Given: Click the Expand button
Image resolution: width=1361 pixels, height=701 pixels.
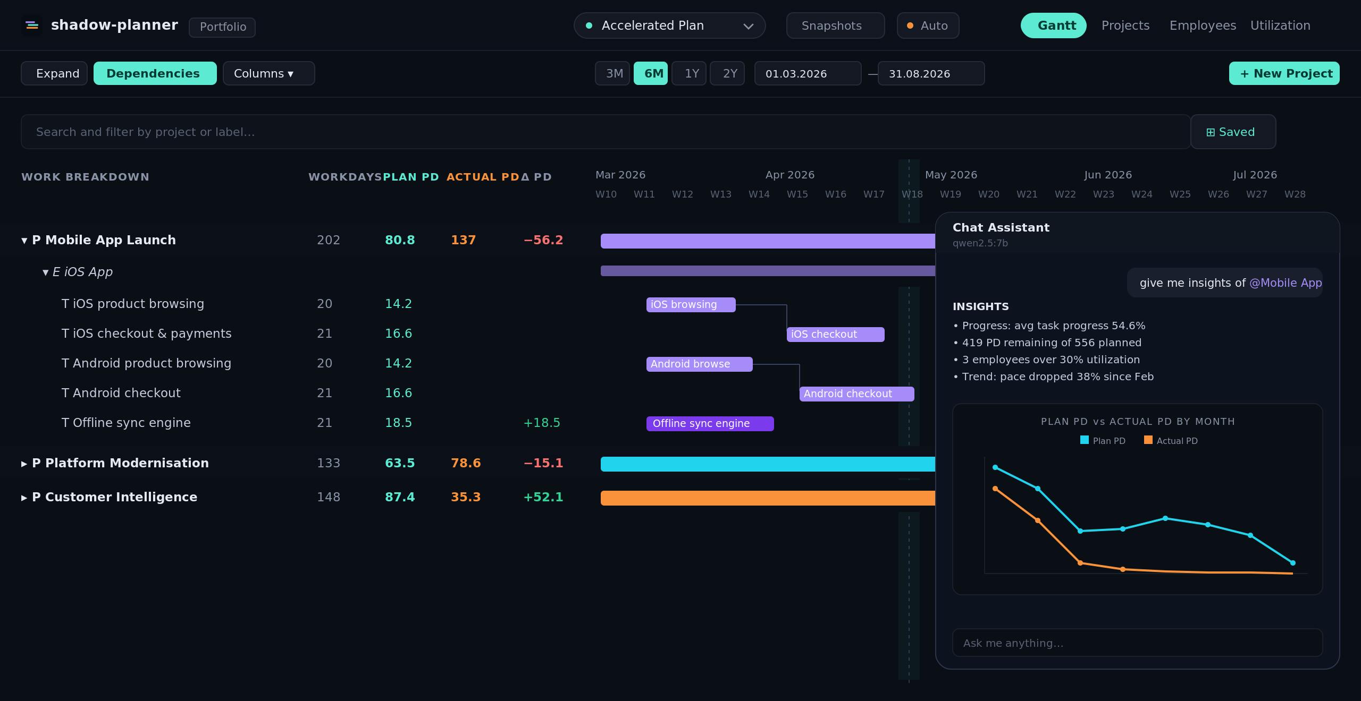Looking at the screenshot, I should coord(54,73).
